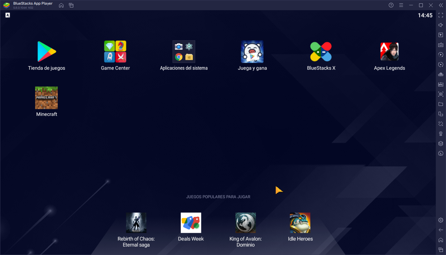446x255 pixels.
Task: Open Idle Heroes popular game
Action: pyautogui.click(x=300, y=223)
